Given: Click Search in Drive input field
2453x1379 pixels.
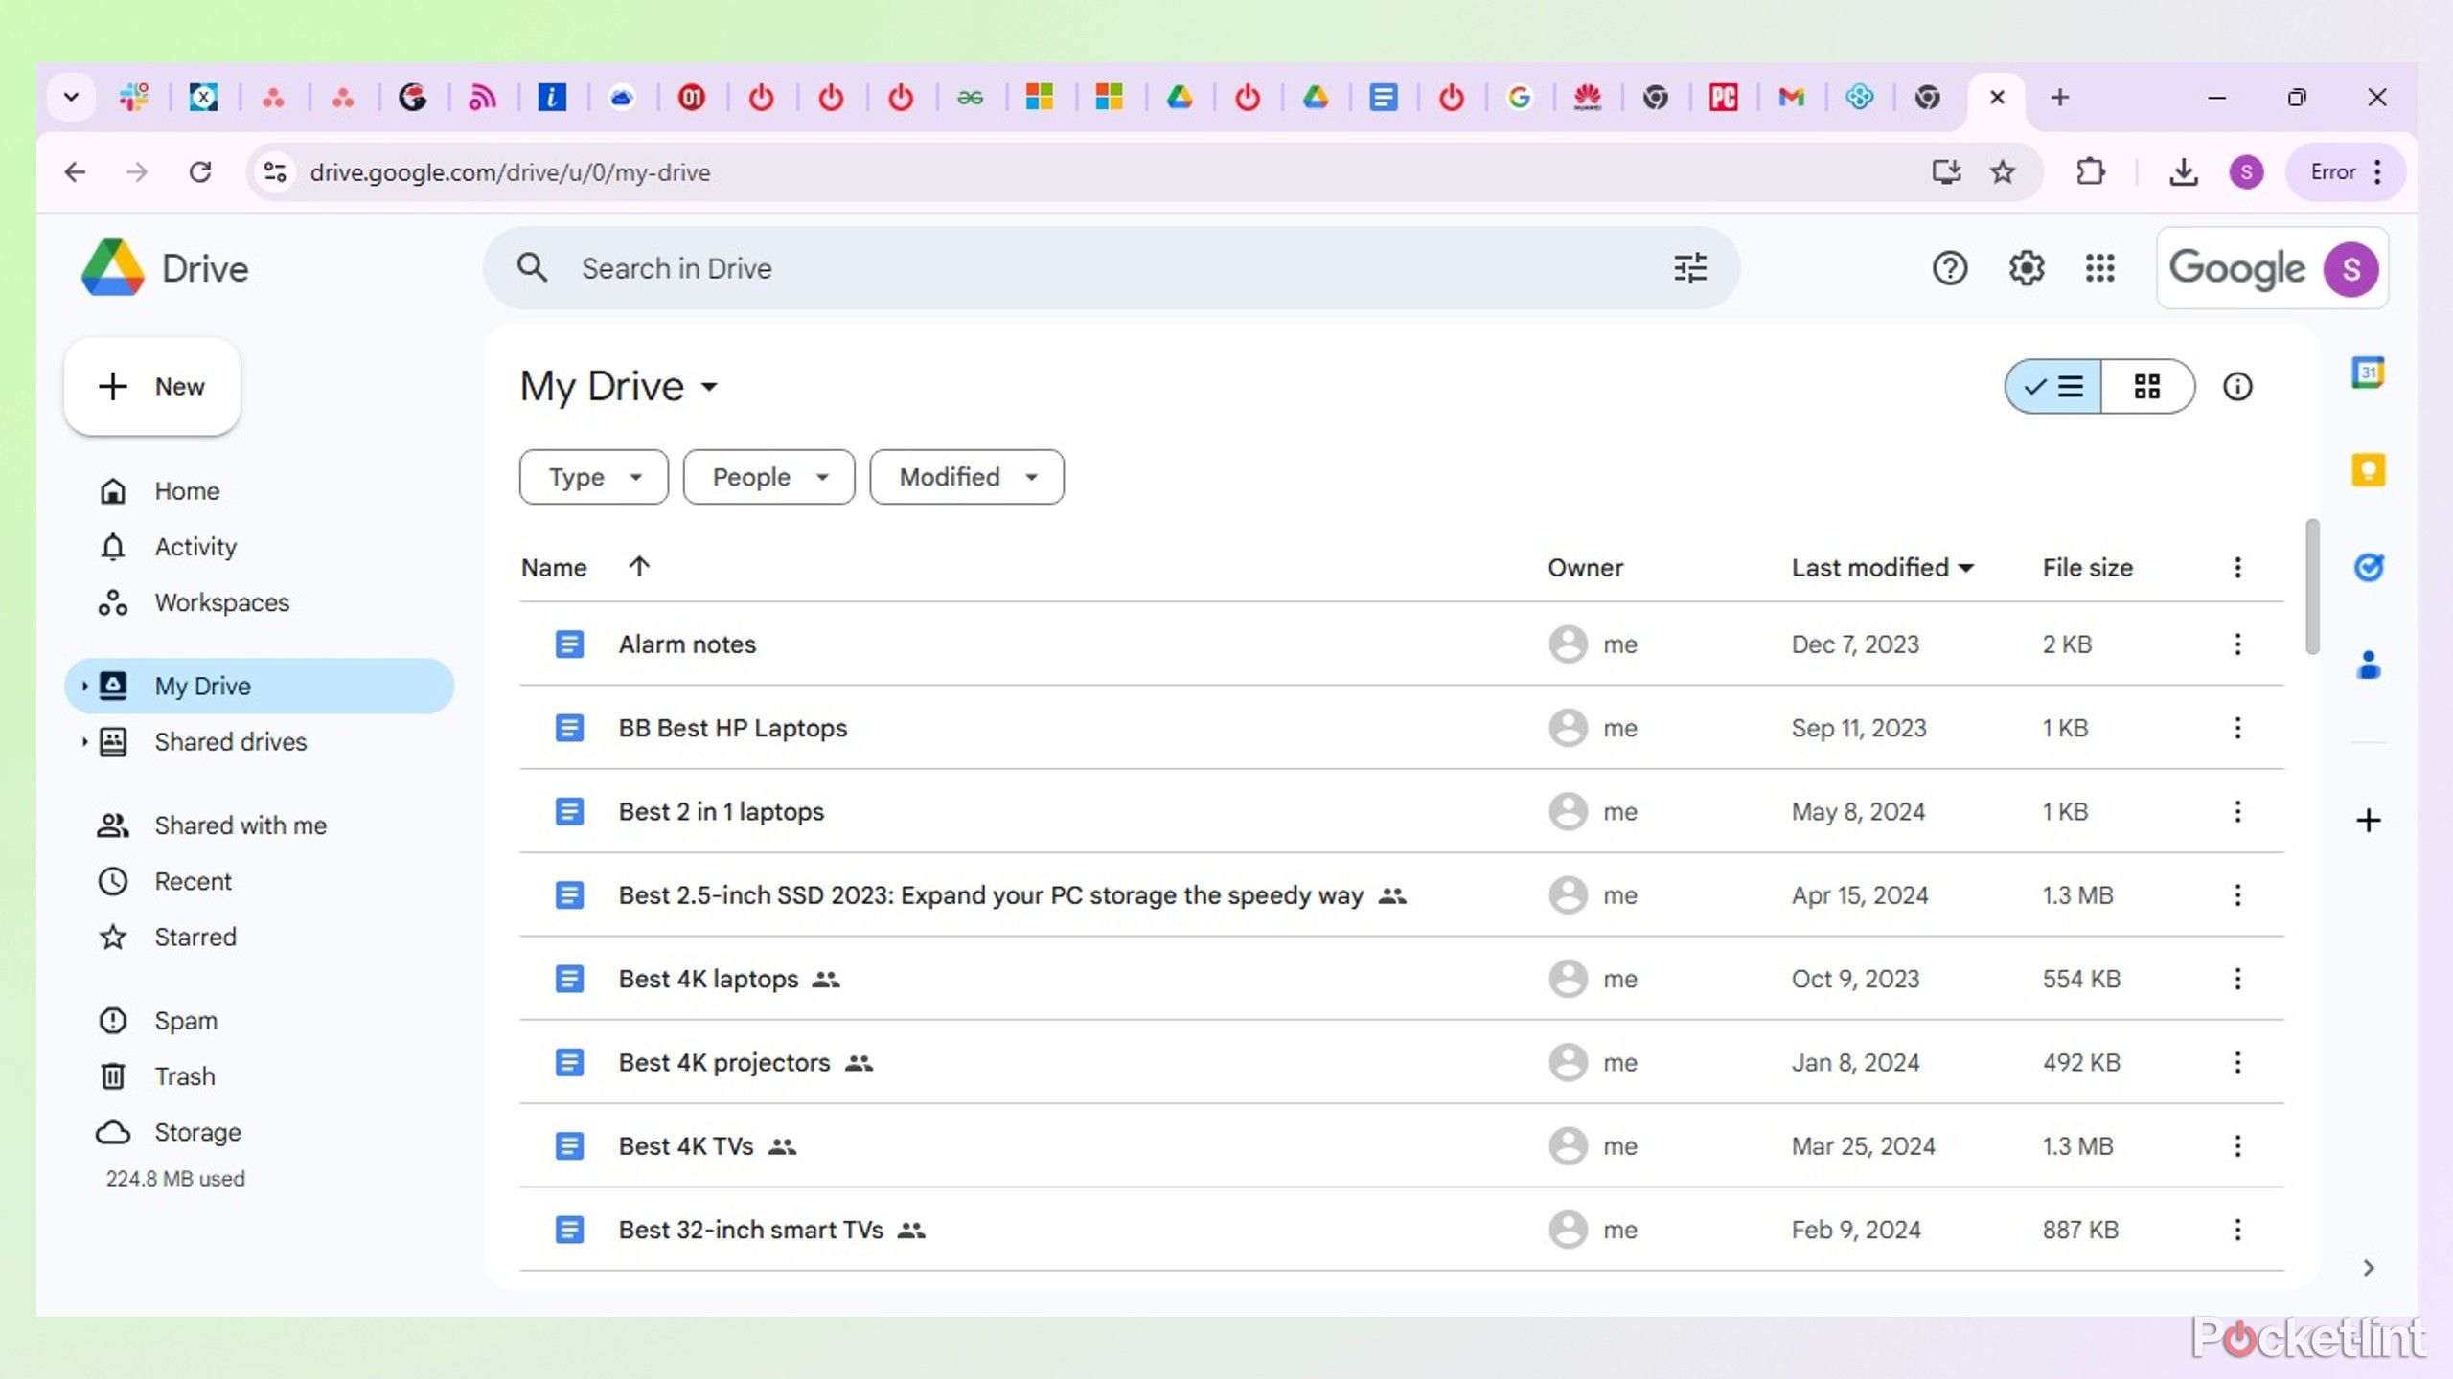Looking at the screenshot, I should [1112, 268].
